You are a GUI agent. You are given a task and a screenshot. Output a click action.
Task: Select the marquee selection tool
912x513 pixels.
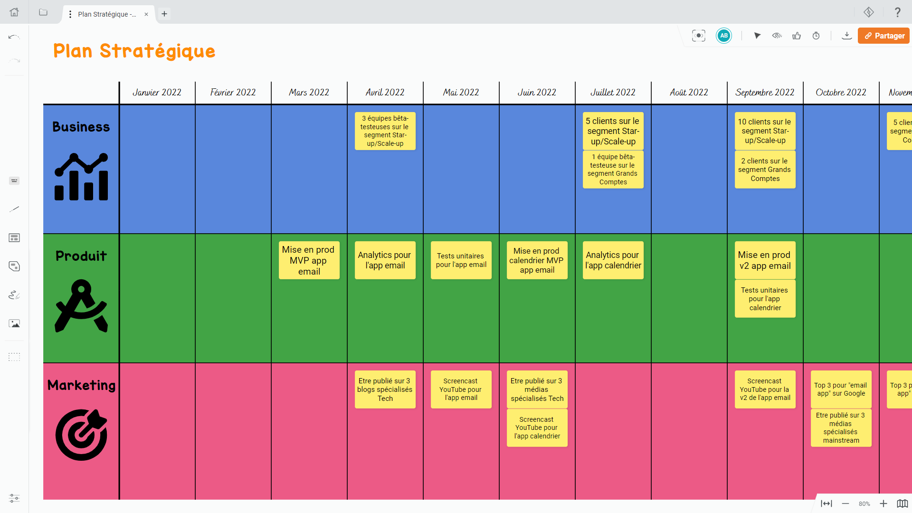14,357
